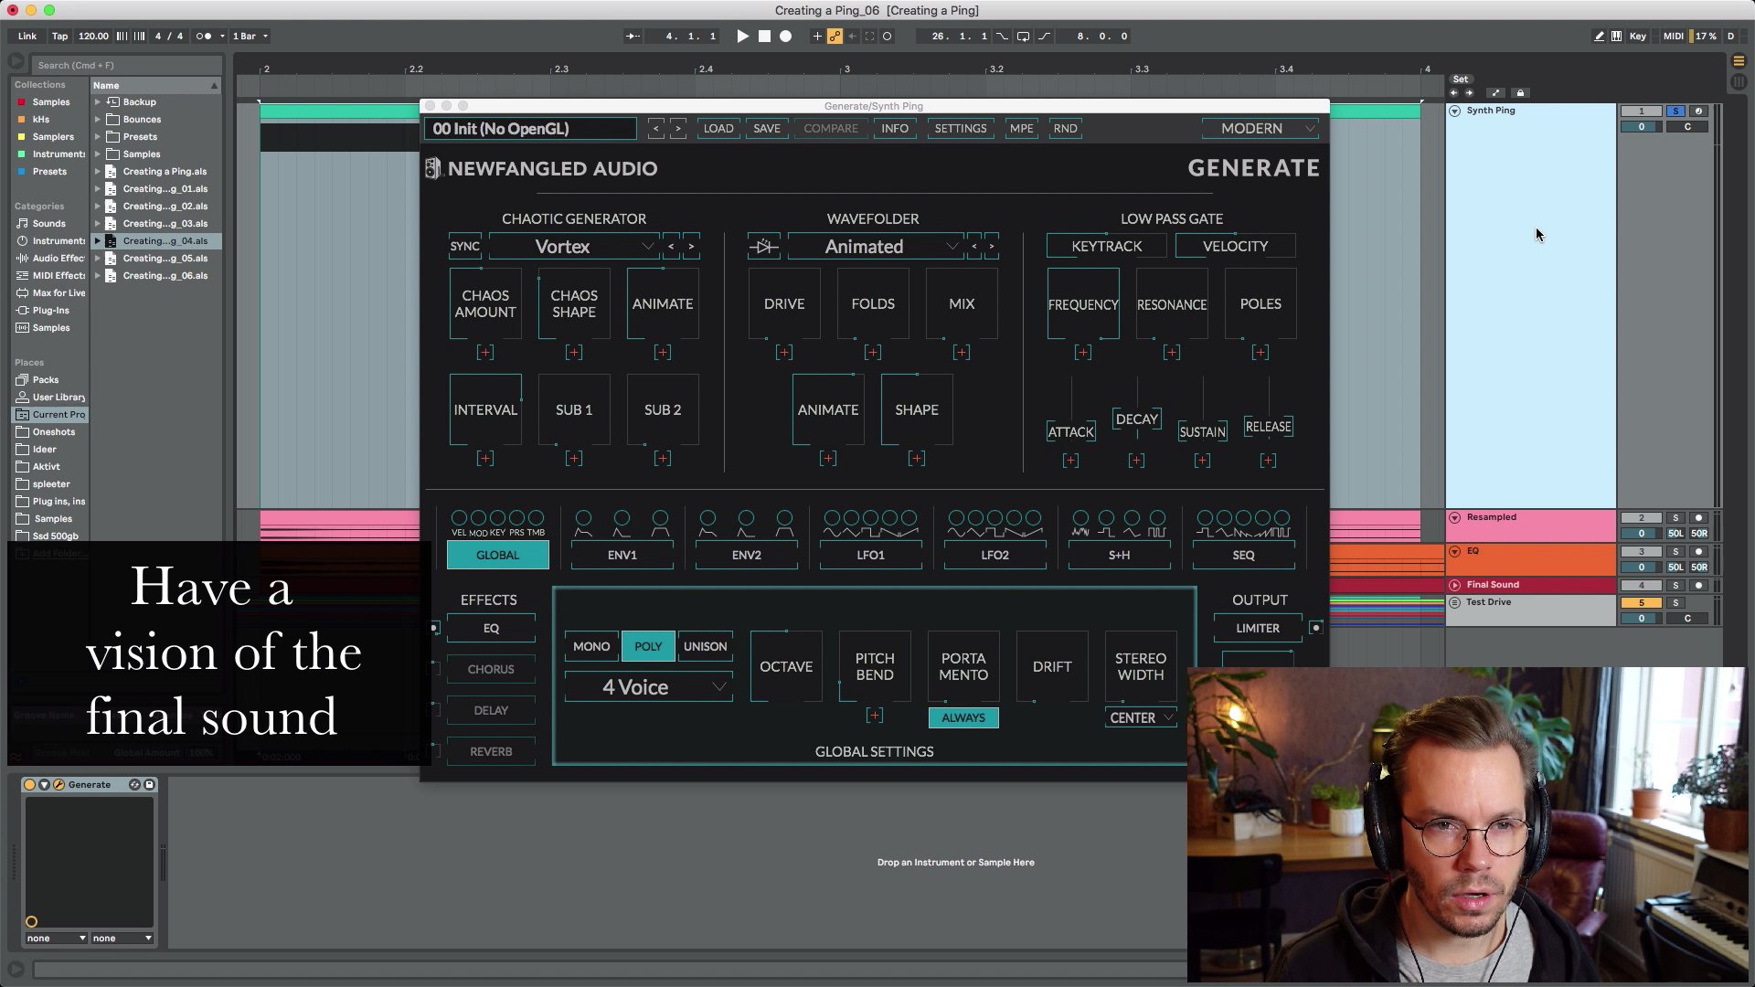Toggle the Follow playback icon
This screenshot has height=987, width=1755.
(633, 37)
